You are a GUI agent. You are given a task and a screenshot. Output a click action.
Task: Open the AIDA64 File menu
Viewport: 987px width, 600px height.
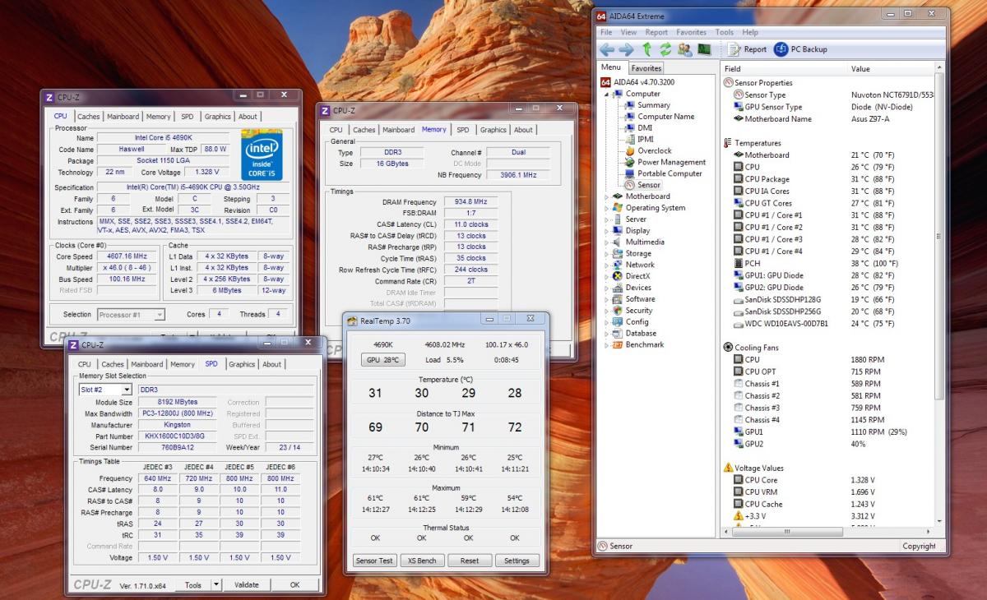(606, 32)
